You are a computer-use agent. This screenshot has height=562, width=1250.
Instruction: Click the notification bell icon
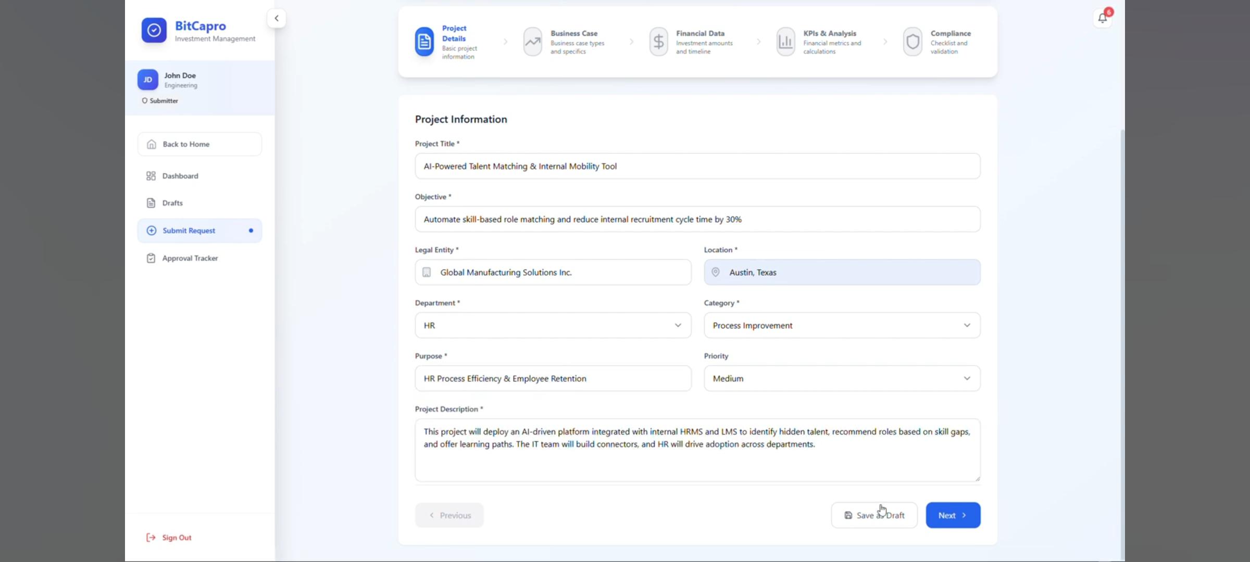[1102, 19]
